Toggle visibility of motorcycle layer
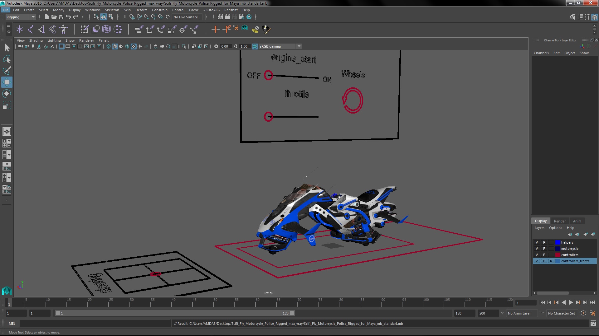 [537, 248]
